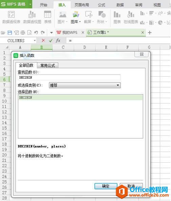The width and height of the screenshot is (171, 201).
Task: Save the workbook with the disk icon
Action: click(10, 33)
